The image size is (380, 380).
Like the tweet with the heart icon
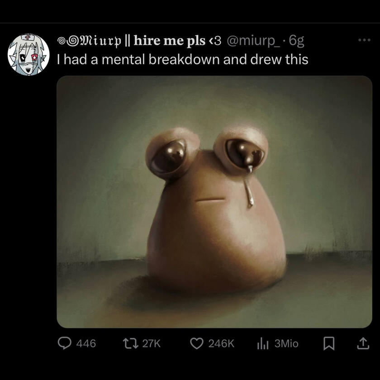point(196,344)
